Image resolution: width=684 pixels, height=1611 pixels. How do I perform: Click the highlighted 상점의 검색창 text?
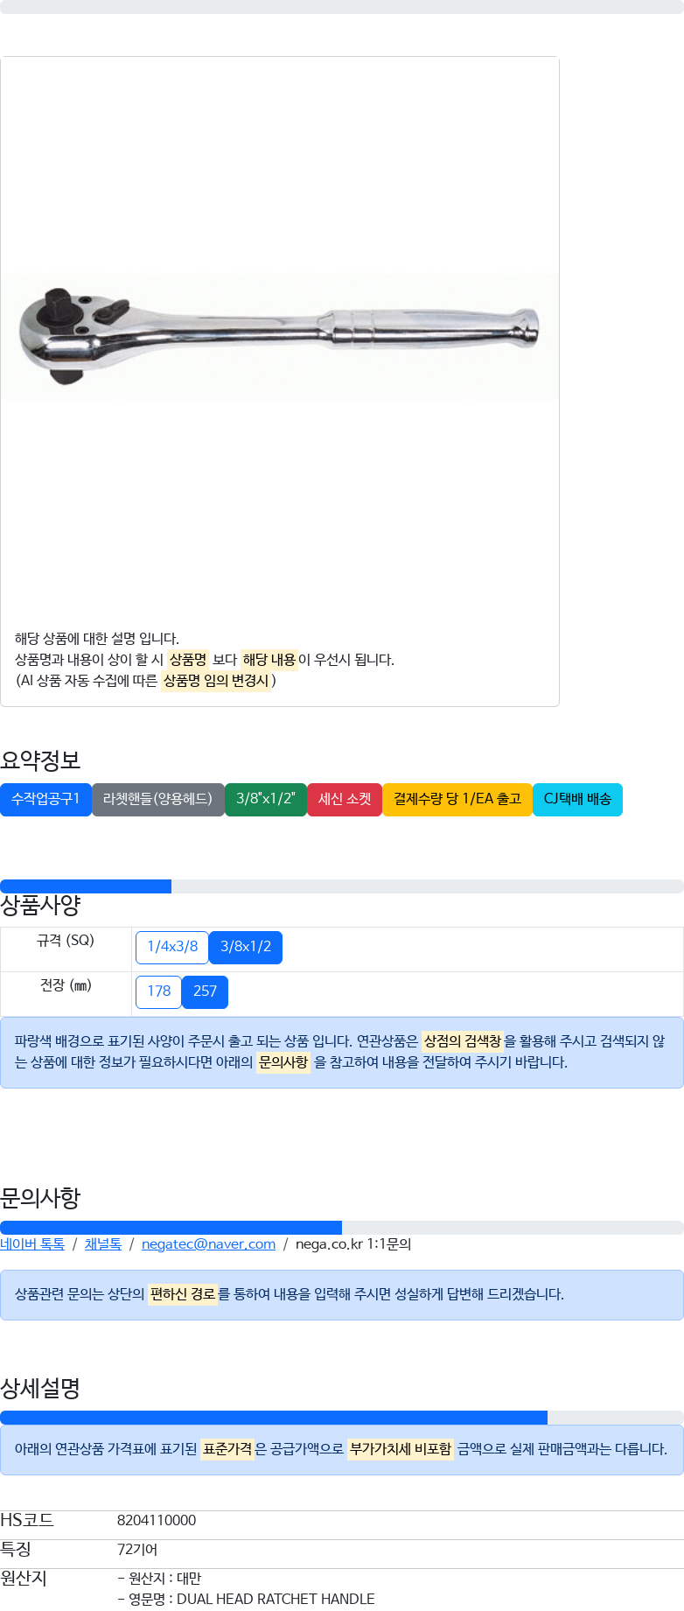[x=462, y=1041]
